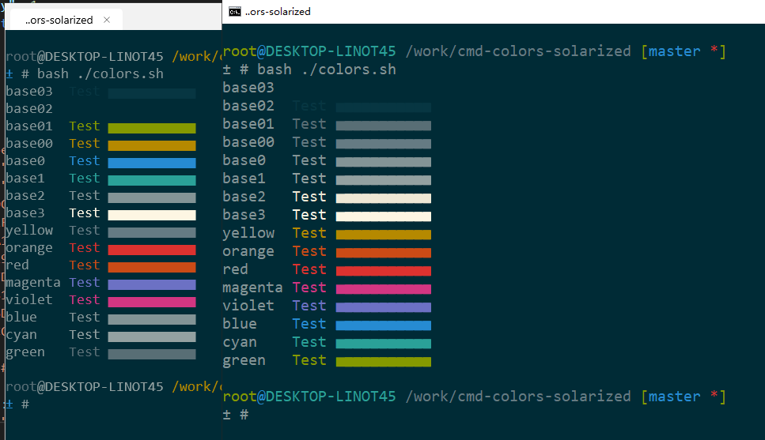Click the base00 bar in left window
This screenshot has width=765, height=440.
click(x=152, y=145)
